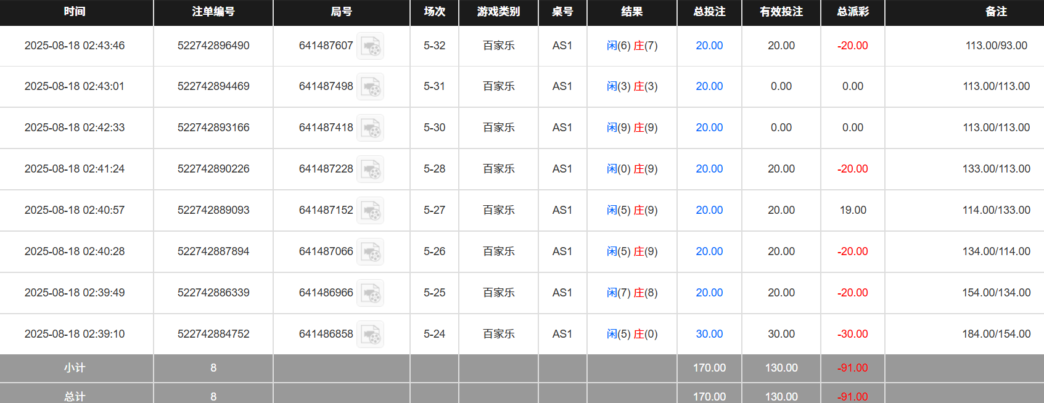Open the 30.00 total bet amount link

[x=709, y=334]
